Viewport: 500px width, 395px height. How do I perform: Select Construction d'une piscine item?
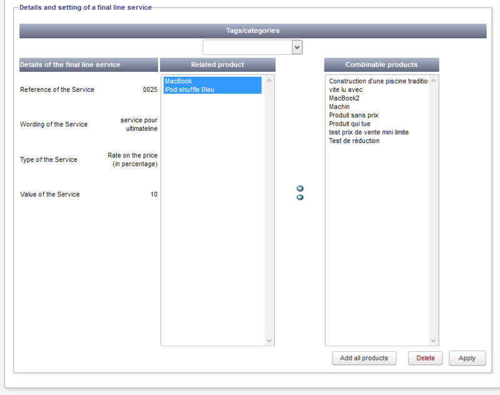[x=378, y=81]
